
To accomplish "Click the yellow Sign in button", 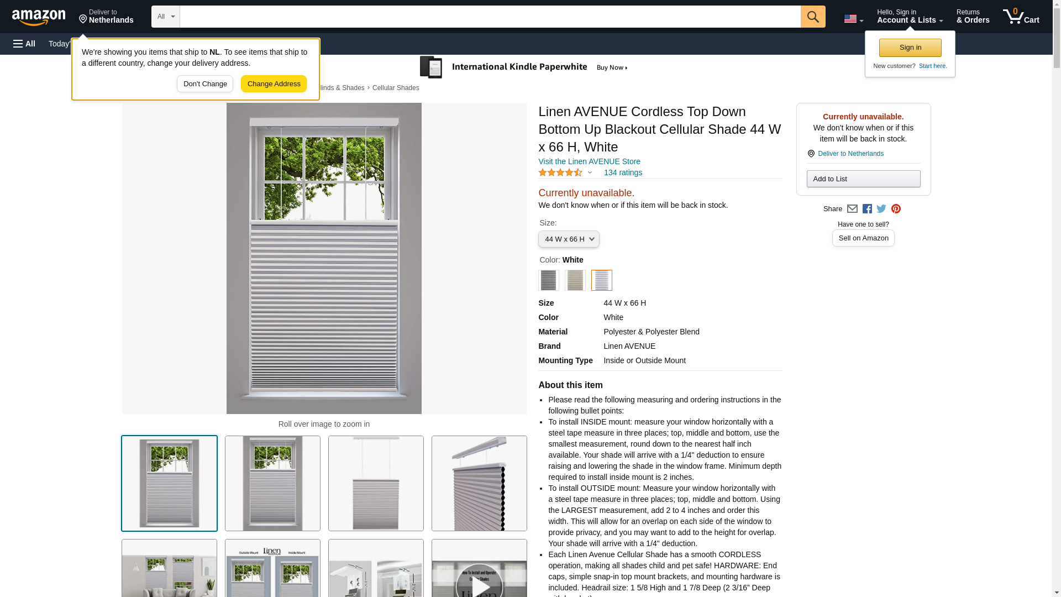I will (910, 48).
